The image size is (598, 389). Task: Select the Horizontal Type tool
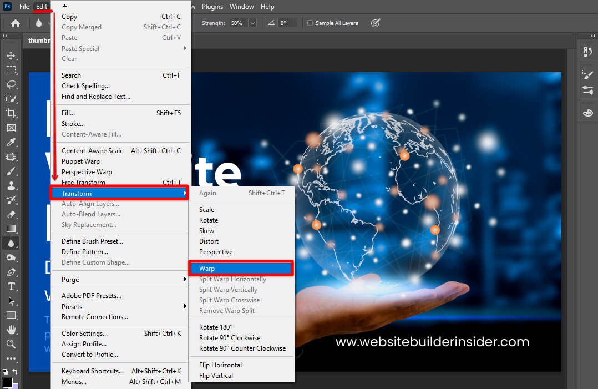point(11,286)
